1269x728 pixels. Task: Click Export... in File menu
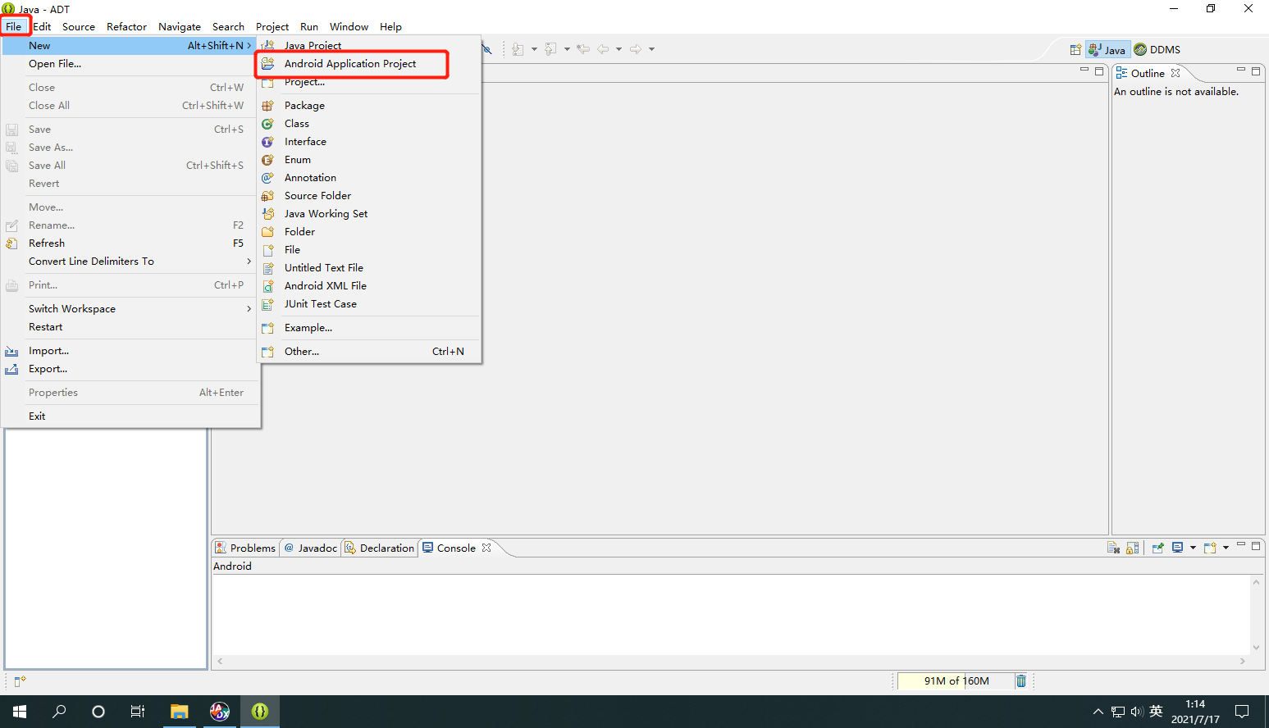point(130,369)
